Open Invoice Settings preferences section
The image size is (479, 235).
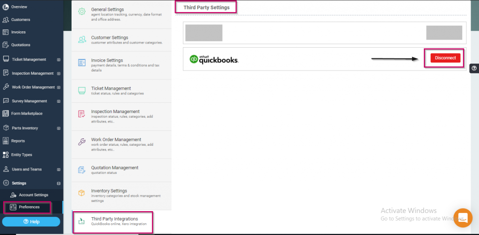[122, 65]
